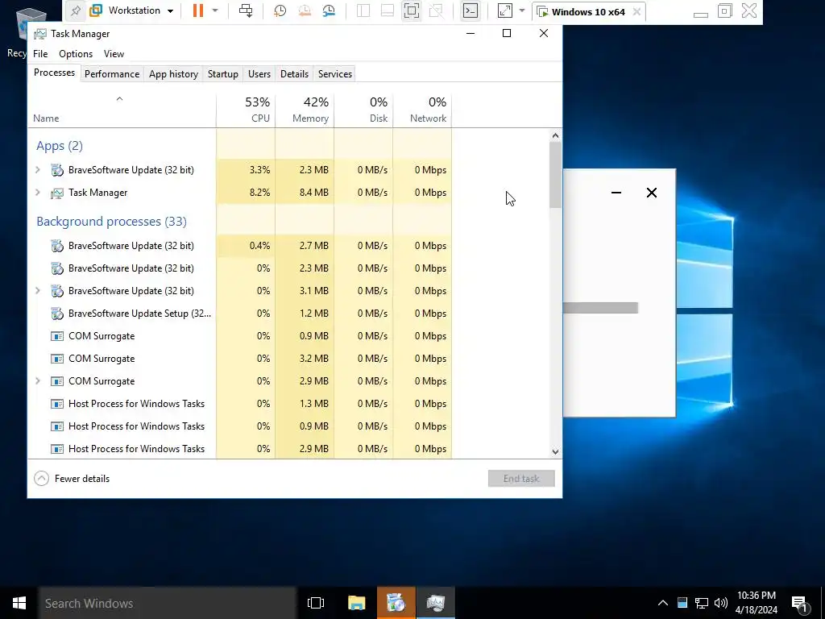Switch to the Details tab

(294, 73)
